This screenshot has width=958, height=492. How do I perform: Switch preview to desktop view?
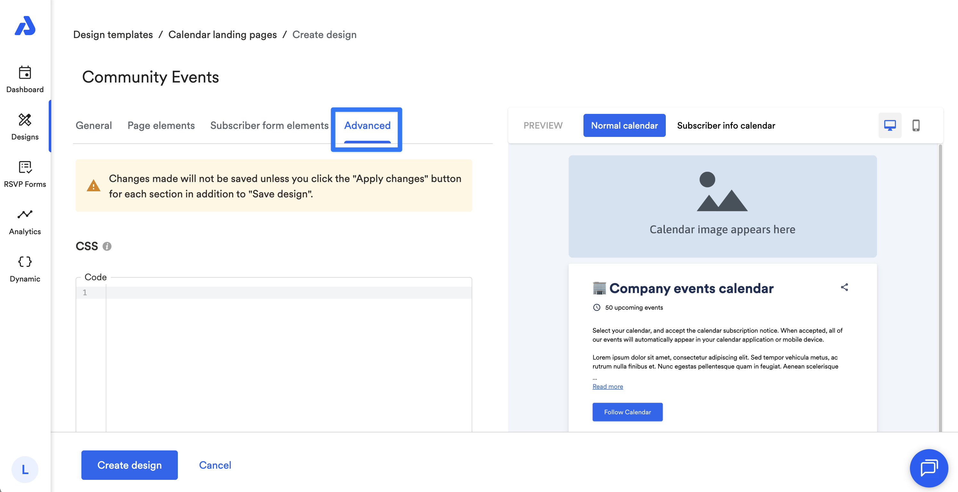tap(889, 125)
